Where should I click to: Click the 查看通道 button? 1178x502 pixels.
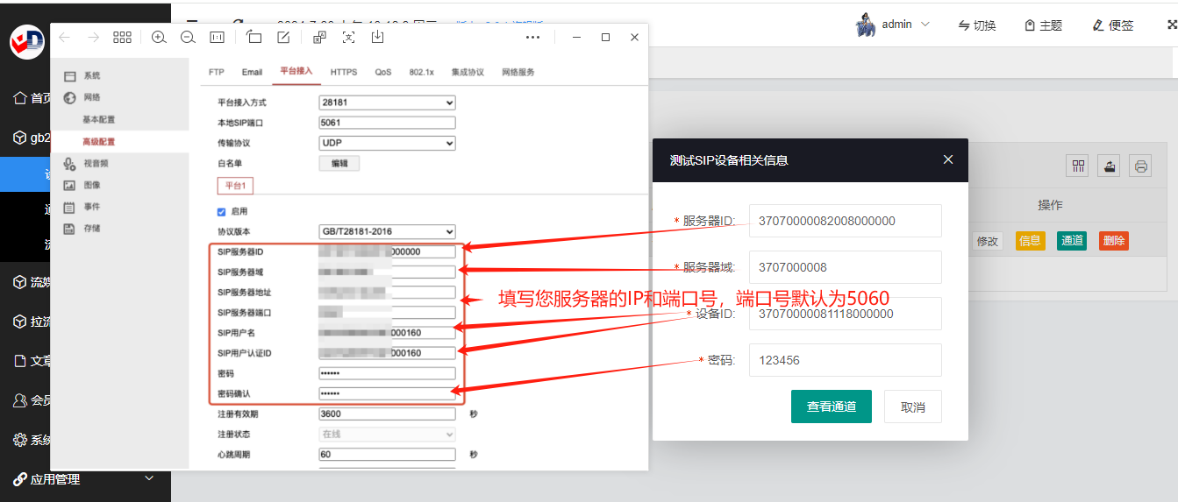(832, 407)
